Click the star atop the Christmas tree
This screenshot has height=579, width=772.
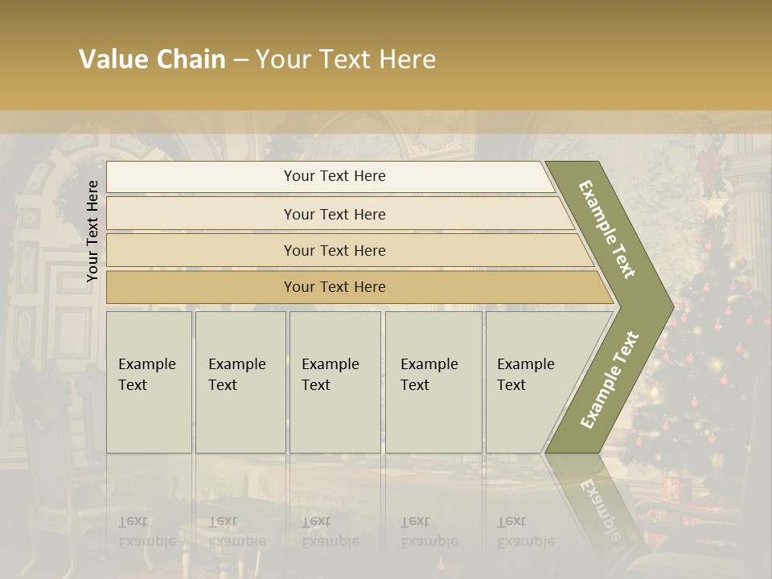713,207
